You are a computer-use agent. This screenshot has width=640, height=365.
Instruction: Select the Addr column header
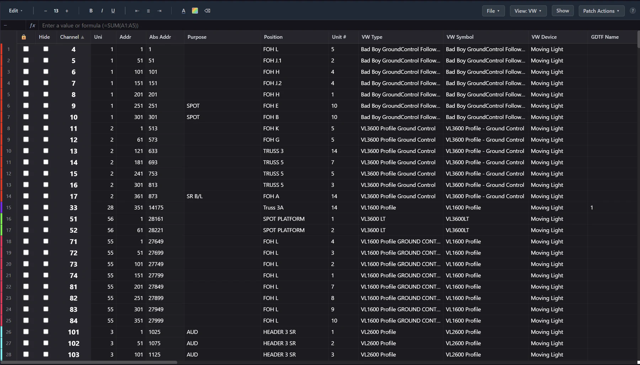point(131,37)
